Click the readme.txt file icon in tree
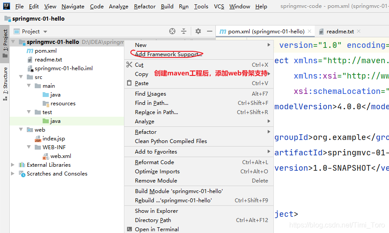 (x=30, y=60)
